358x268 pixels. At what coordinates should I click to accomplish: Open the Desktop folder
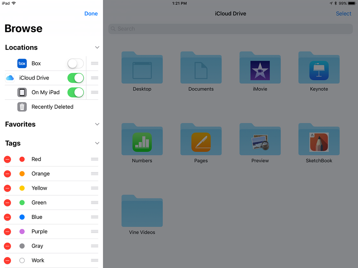142,68
